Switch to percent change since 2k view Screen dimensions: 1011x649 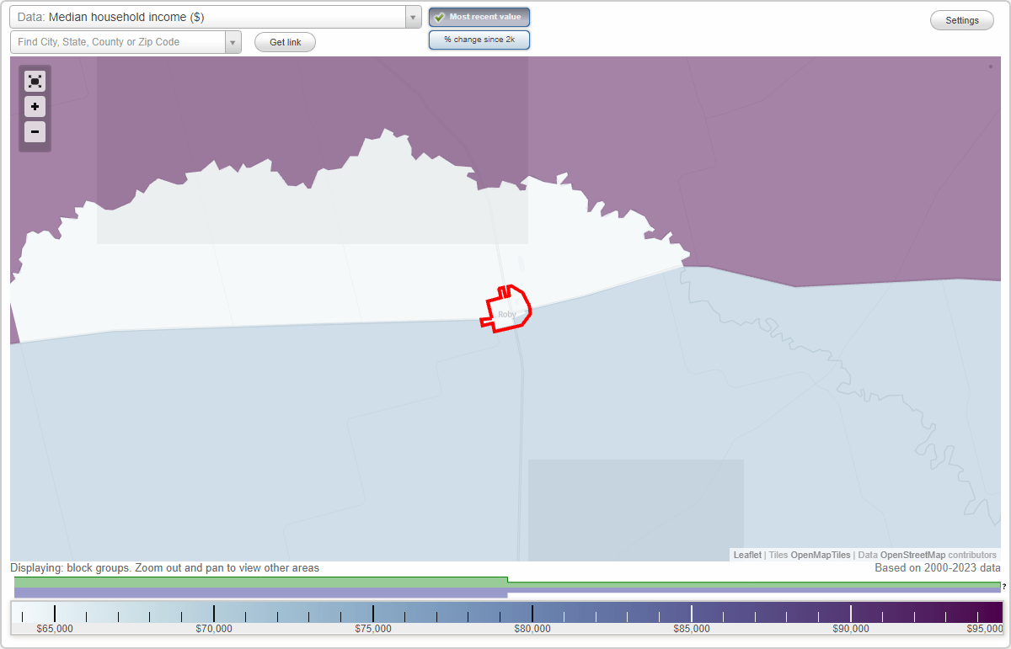(x=479, y=39)
